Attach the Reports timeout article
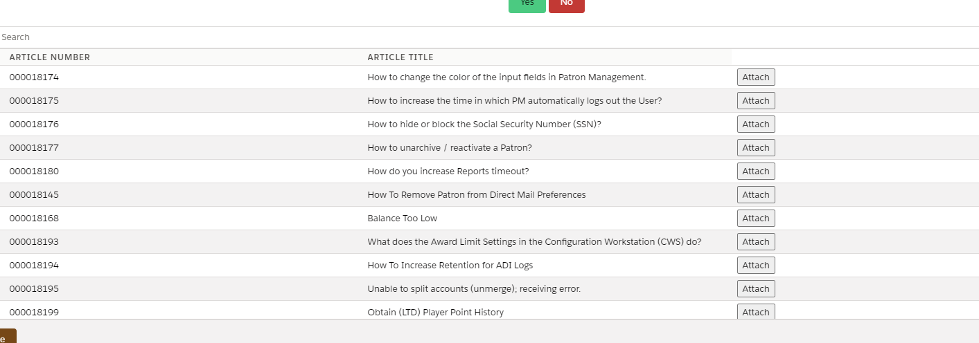Image resolution: width=979 pixels, height=343 pixels. (756, 171)
